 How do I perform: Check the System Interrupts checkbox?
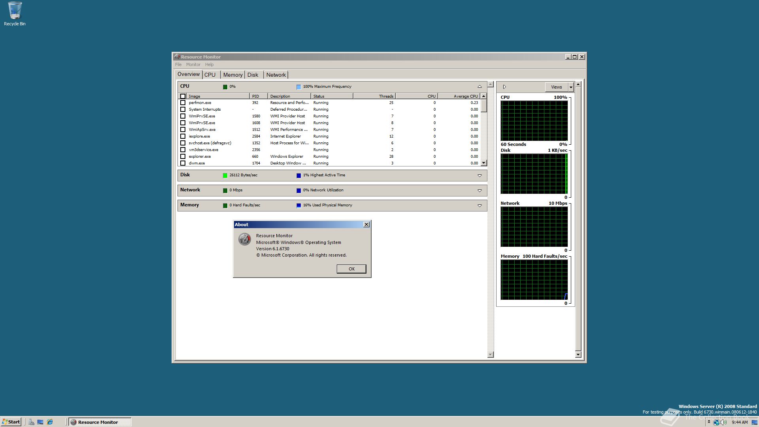(183, 110)
